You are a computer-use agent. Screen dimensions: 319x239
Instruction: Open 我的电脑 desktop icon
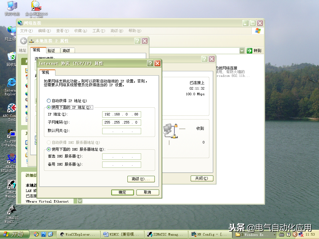pos(12,8)
